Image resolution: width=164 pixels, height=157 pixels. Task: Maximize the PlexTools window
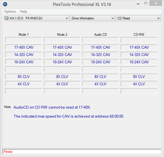(x=146, y=3)
